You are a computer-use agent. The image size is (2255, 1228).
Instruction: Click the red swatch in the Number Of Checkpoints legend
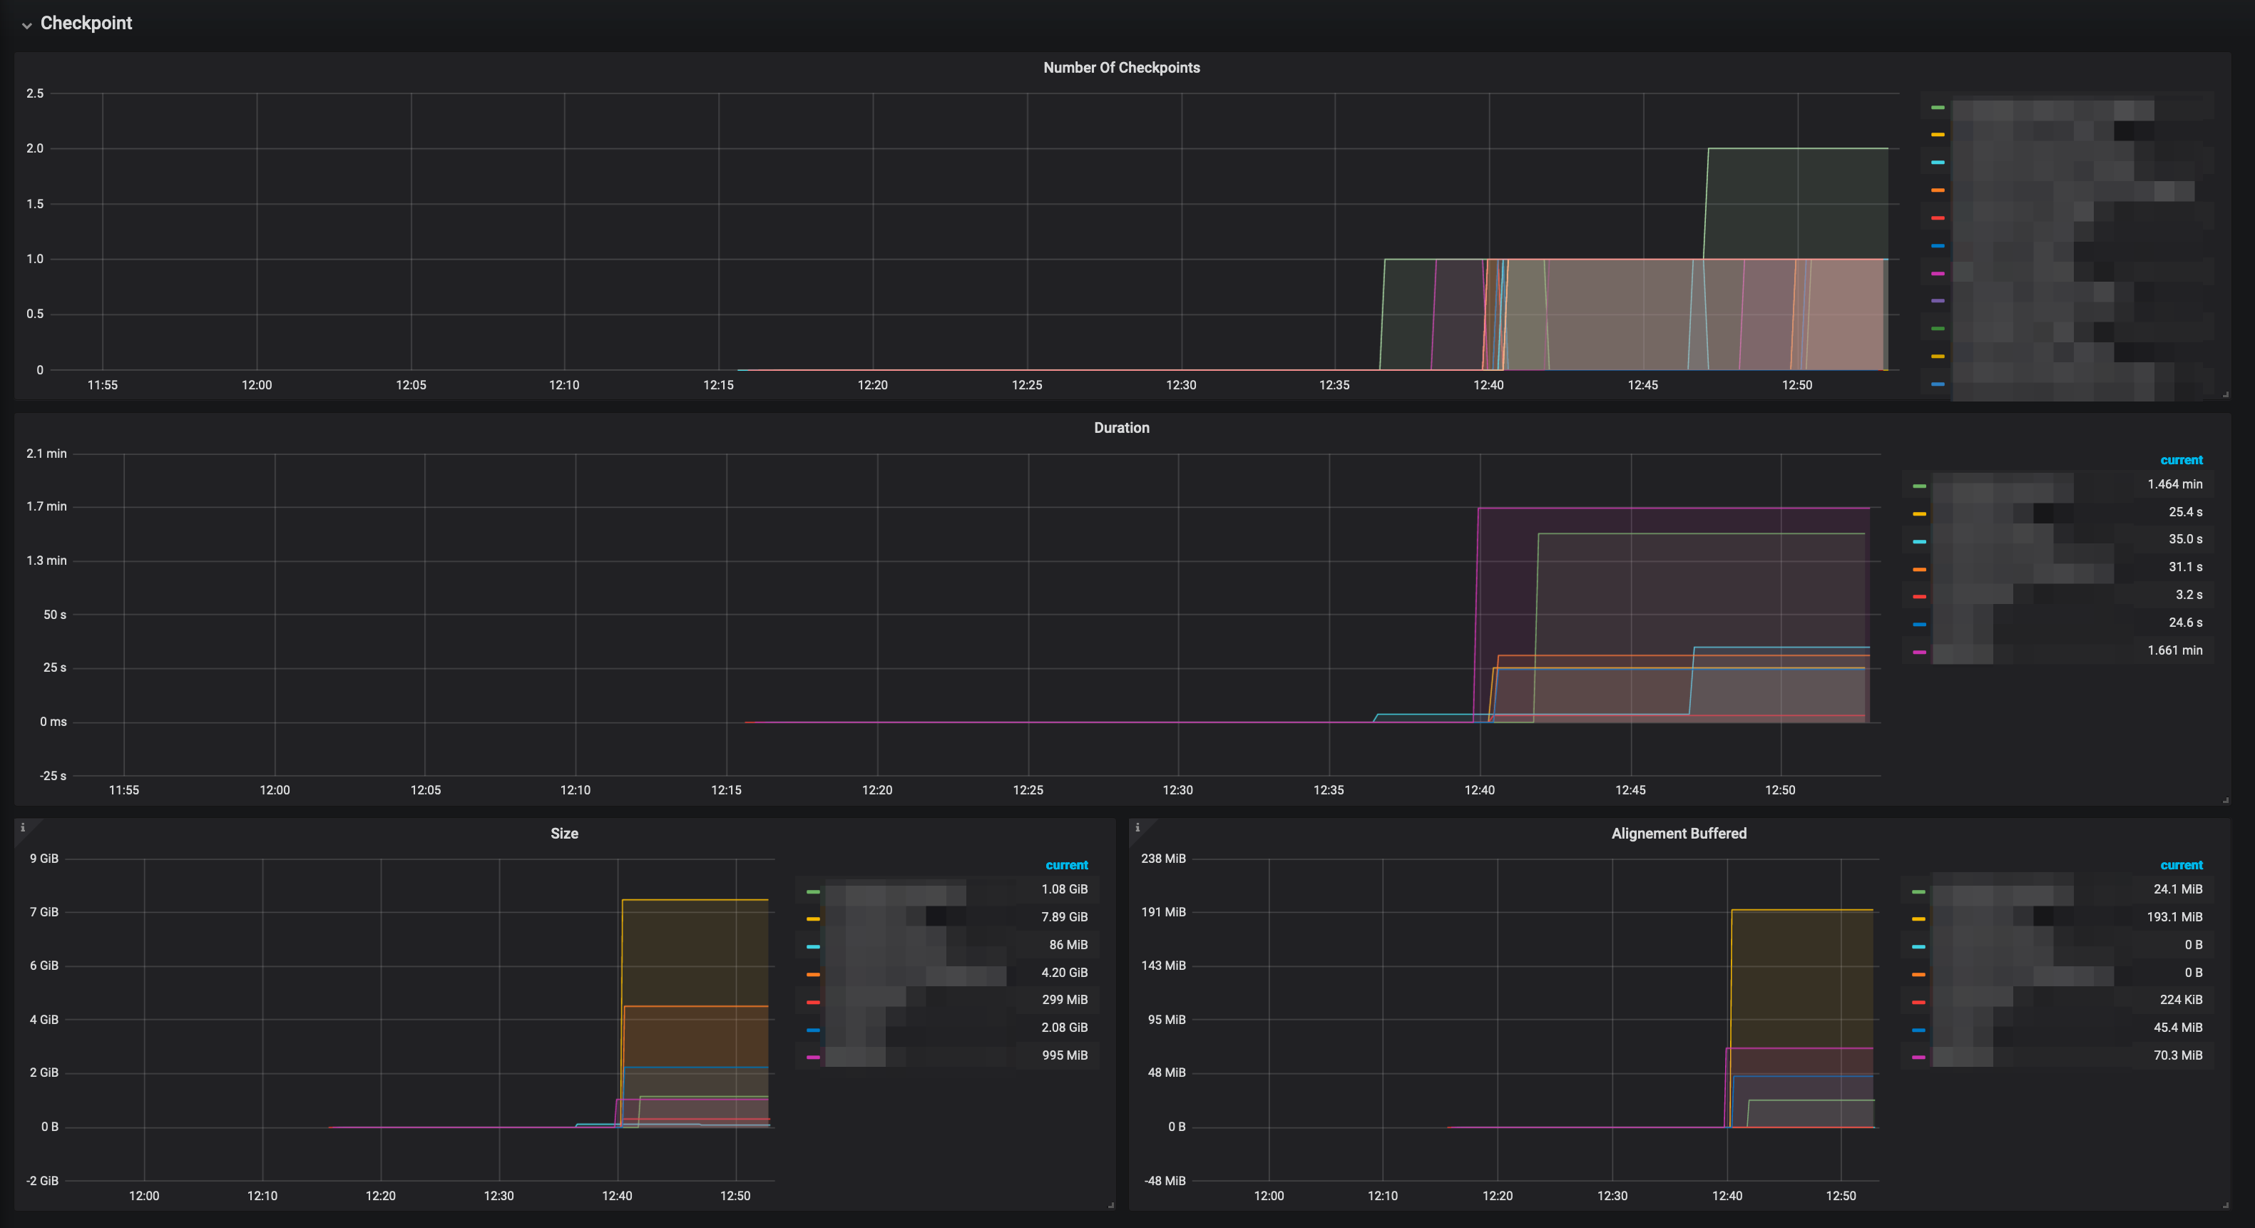1938,218
